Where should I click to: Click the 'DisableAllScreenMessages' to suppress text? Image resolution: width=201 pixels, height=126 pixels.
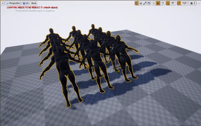35,11
